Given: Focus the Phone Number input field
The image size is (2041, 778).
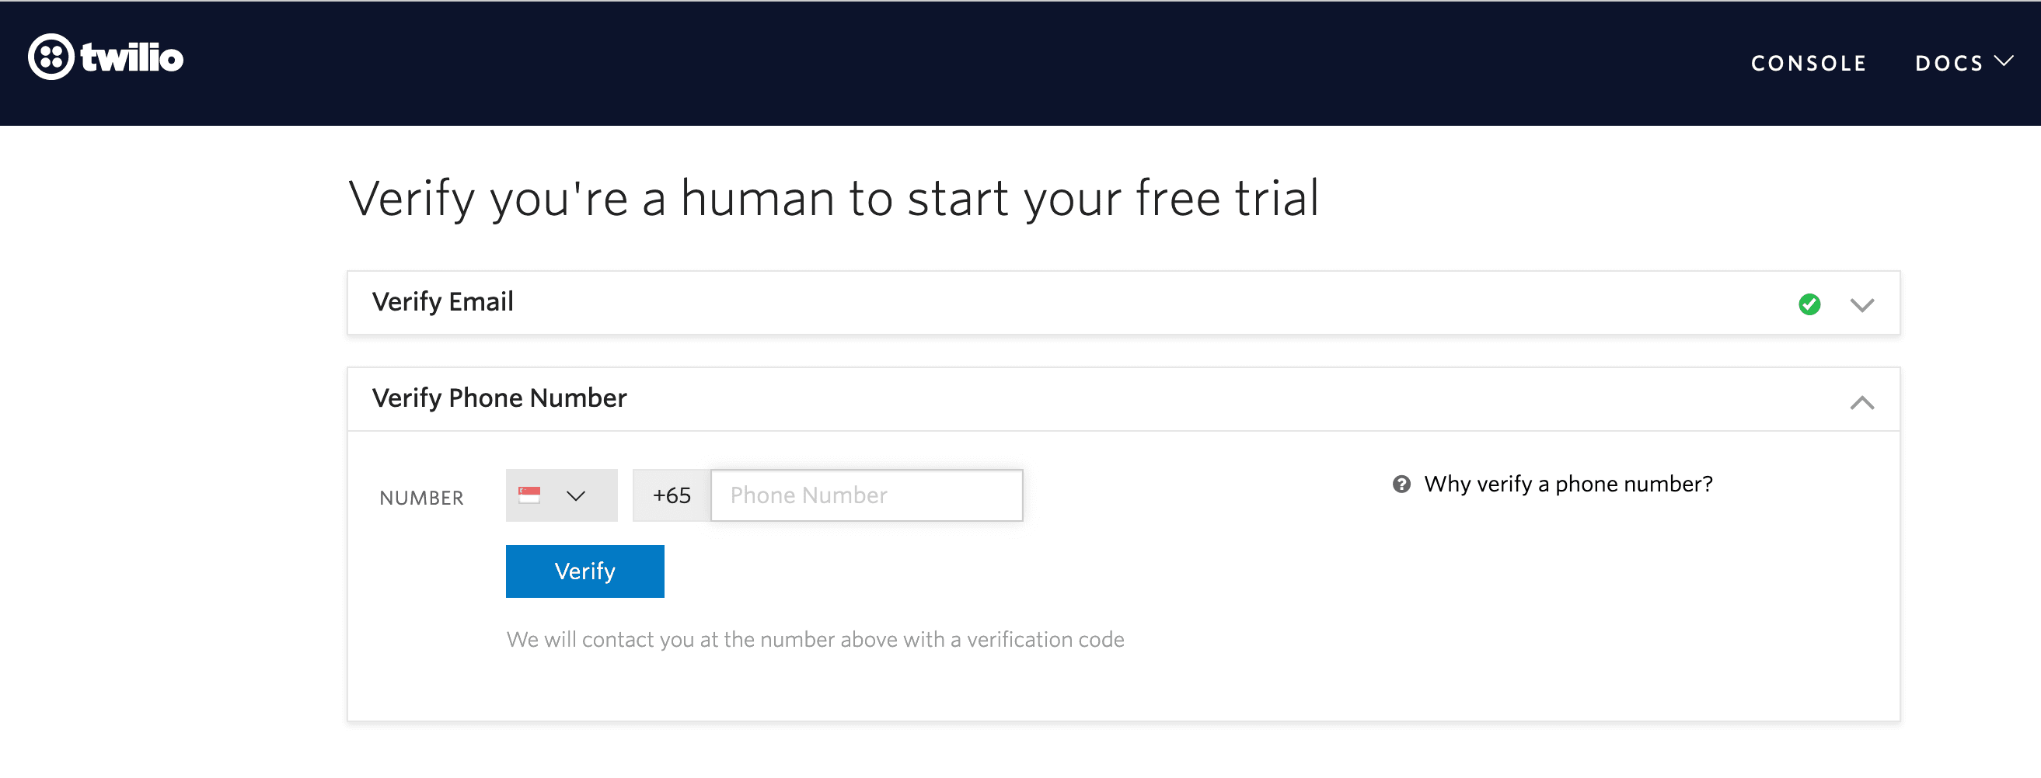Looking at the screenshot, I should (866, 495).
